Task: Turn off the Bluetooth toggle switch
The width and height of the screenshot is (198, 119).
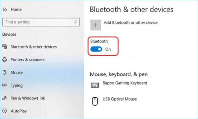Action: pyautogui.click(x=97, y=49)
